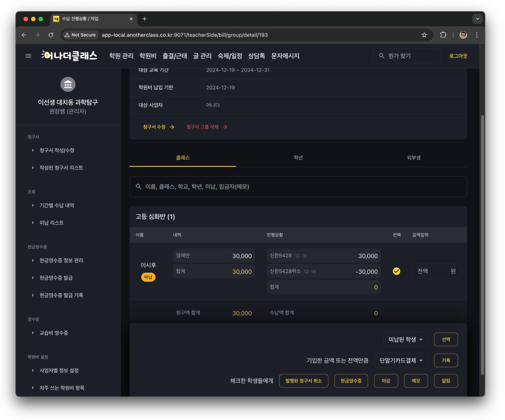Click the 어나더클래스 logo

[x=69, y=56]
